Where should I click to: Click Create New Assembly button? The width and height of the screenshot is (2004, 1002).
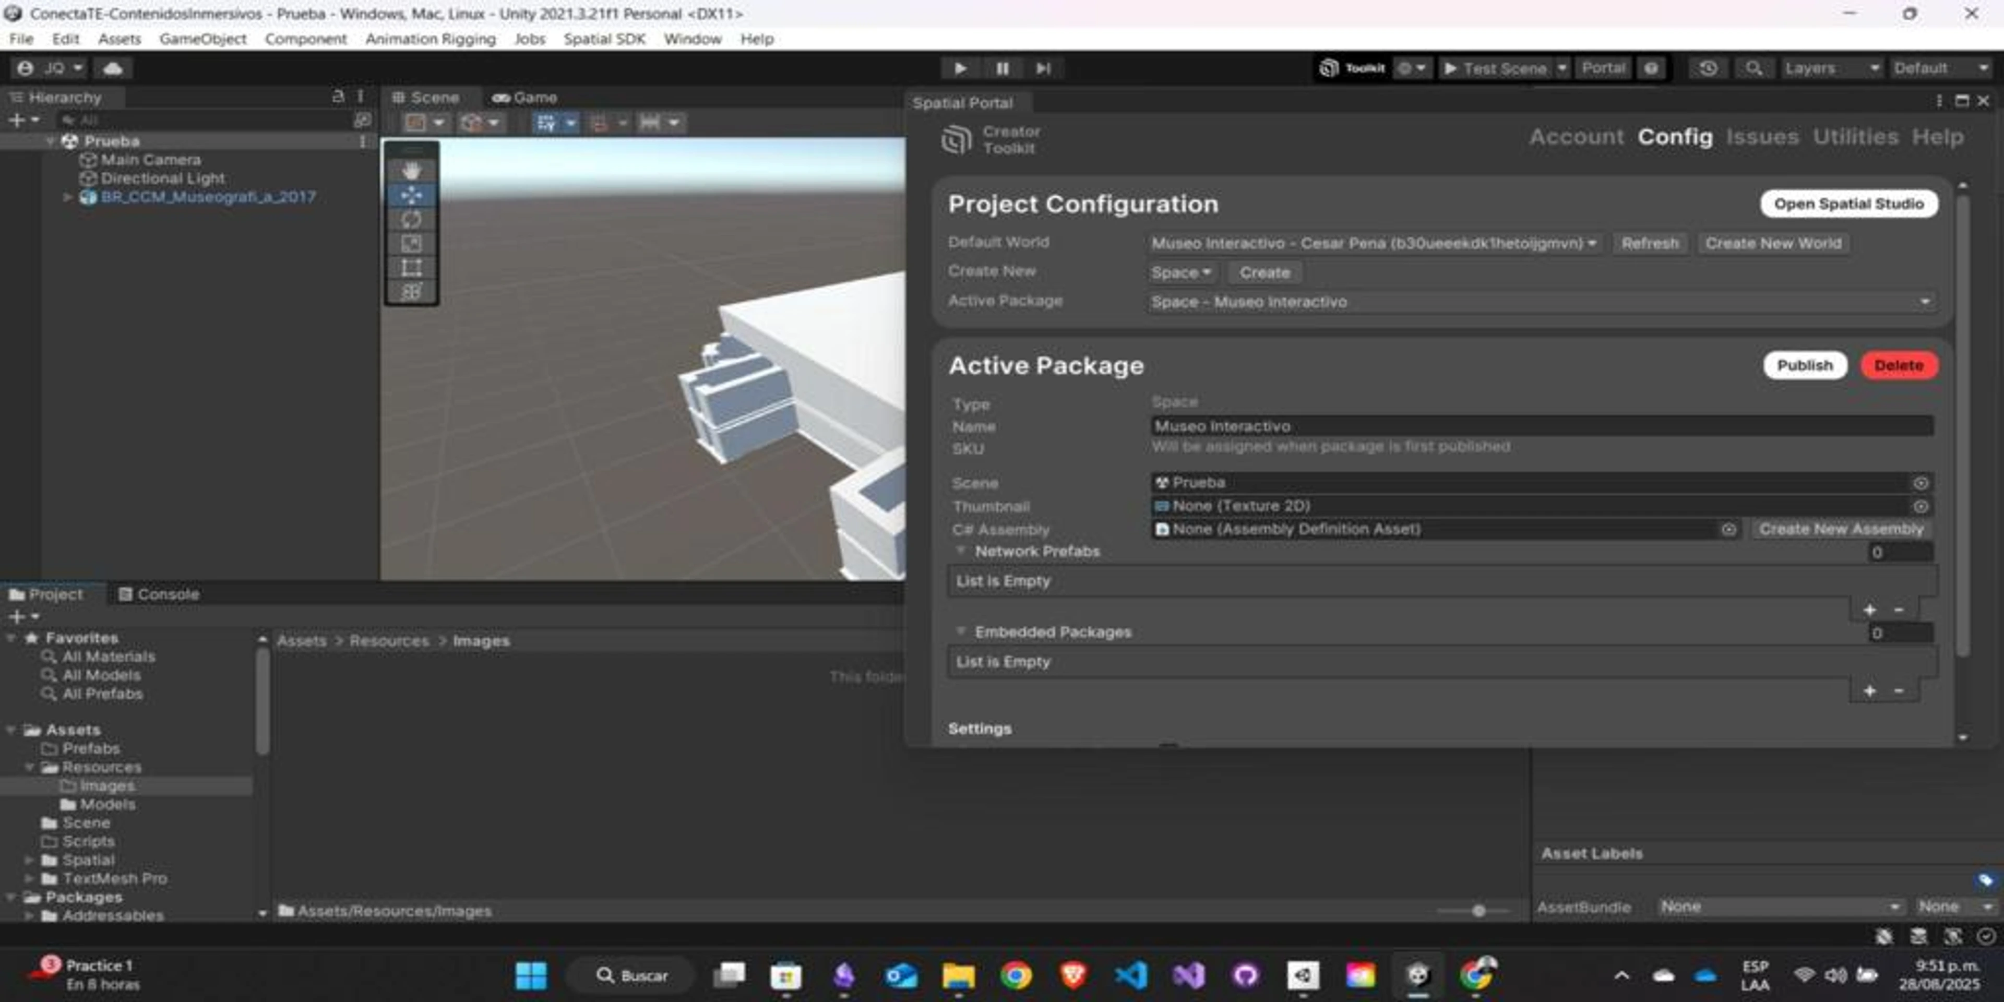(1841, 530)
